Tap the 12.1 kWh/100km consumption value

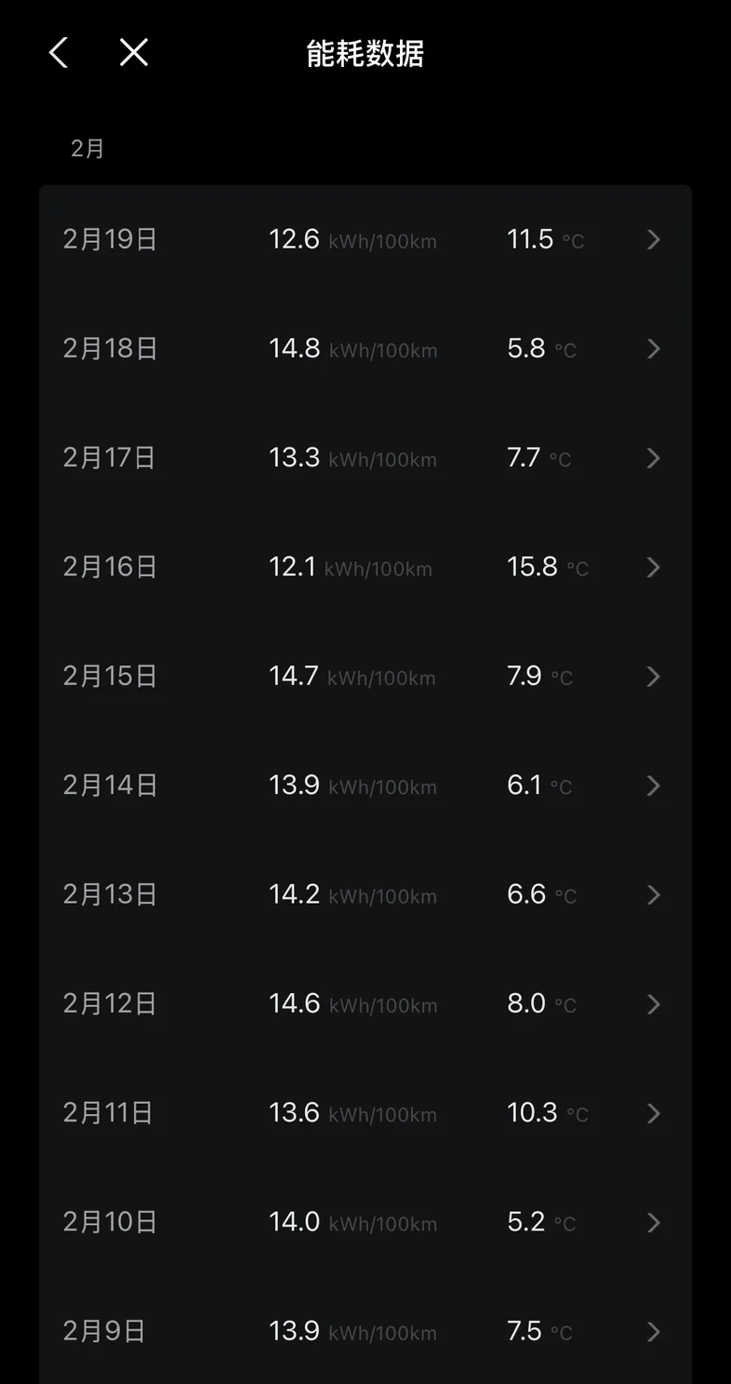click(x=351, y=567)
